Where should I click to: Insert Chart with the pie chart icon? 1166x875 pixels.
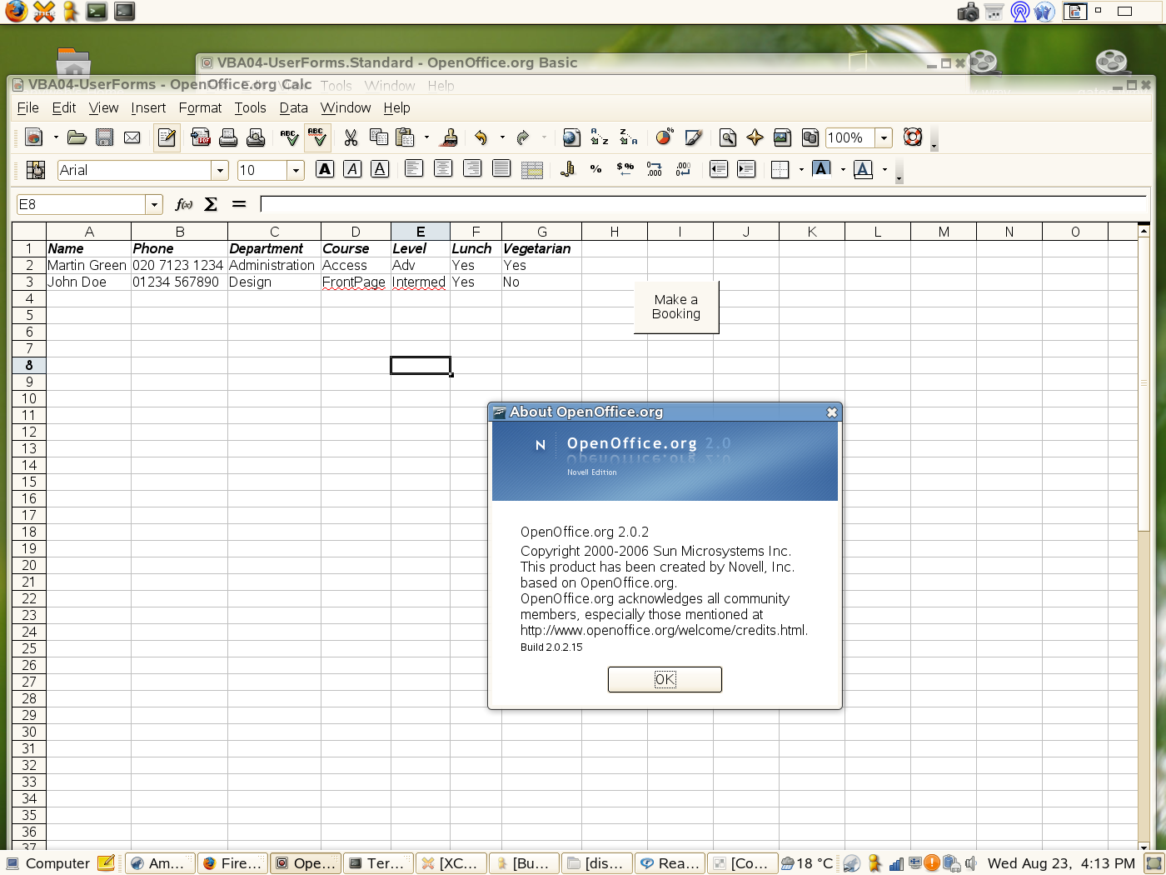click(x=664, y=137)
